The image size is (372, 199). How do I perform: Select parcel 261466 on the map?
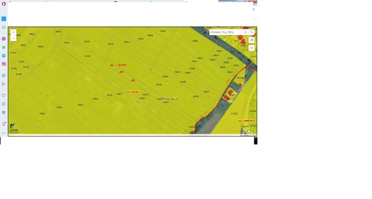coord(240,78)
